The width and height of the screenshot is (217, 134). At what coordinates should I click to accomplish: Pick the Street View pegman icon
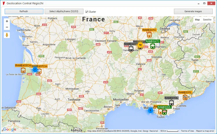[x=7, y=35]
